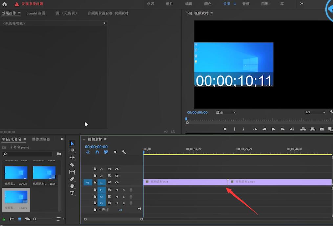Open the 适合 zoom level dropdown
The image size is (333, 226).
click(x=226, y=112)
